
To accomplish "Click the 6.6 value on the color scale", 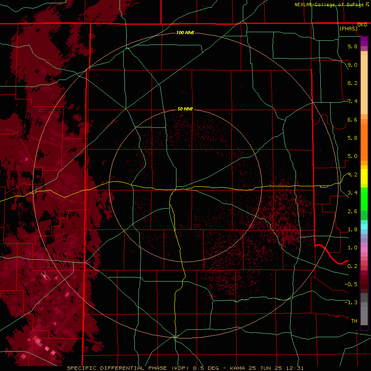I will click(x=352, y=120).
